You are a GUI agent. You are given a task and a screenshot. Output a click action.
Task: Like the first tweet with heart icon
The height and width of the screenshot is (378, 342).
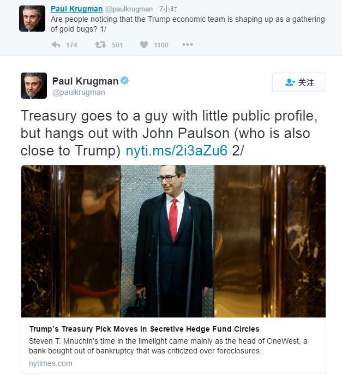pyautogui.click(x=144, y=45)
